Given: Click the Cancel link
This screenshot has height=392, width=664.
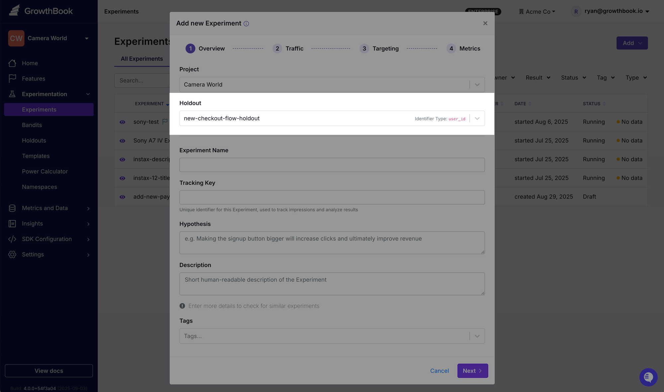Looking at the screenshot, I should click(x=440, y=370).
